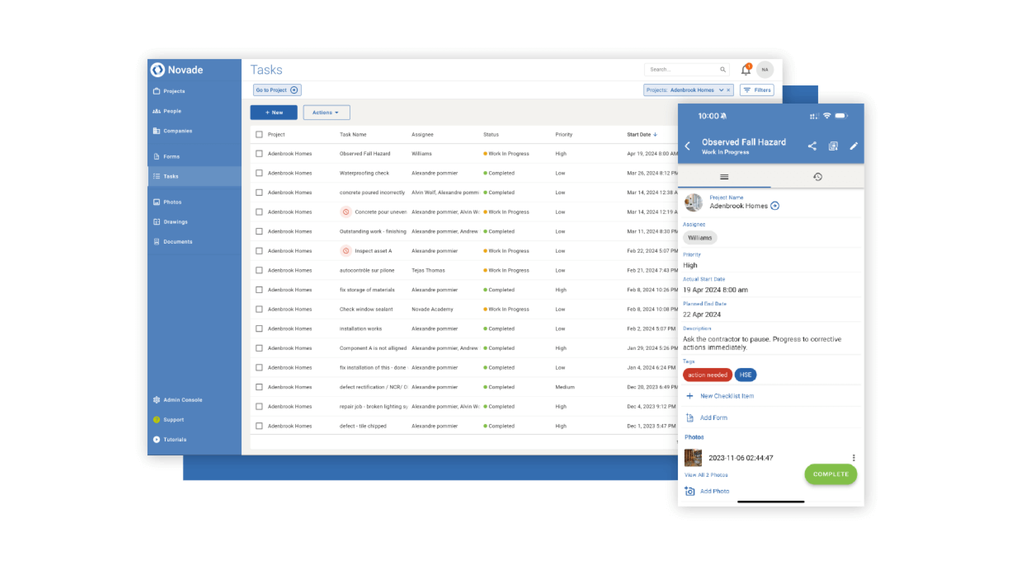
Task: Tap the pencil edit icon
Action: tap(854, 146)
